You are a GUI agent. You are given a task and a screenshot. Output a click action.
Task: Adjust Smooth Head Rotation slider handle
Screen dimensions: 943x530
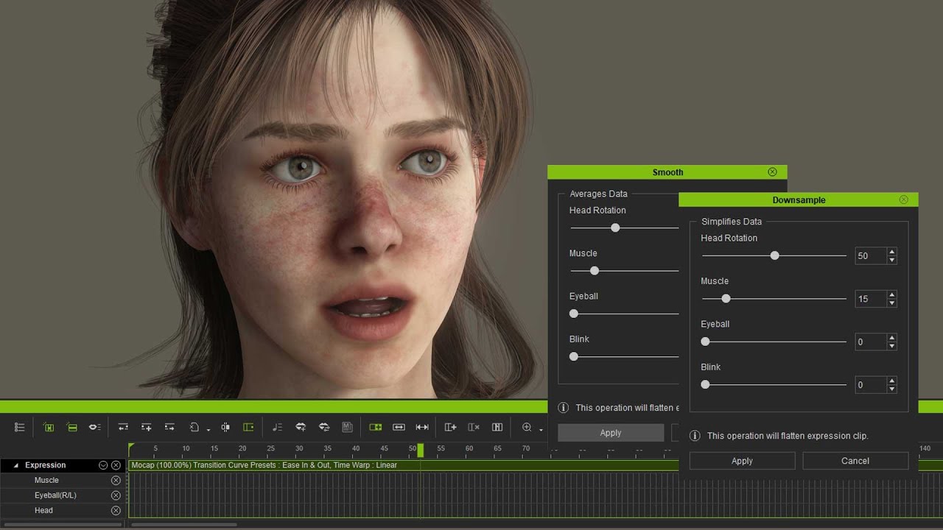(x=615, y=228)
